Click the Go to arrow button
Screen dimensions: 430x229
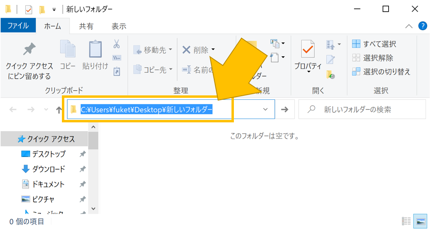285,109
